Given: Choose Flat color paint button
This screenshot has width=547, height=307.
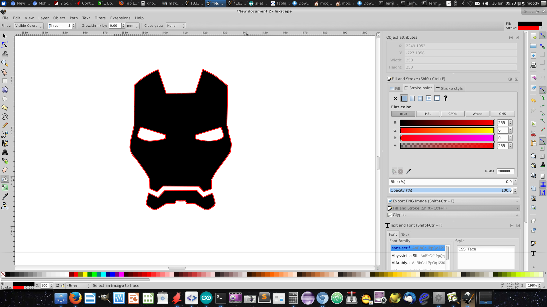Looking at the screenshot, I should 404,98.
